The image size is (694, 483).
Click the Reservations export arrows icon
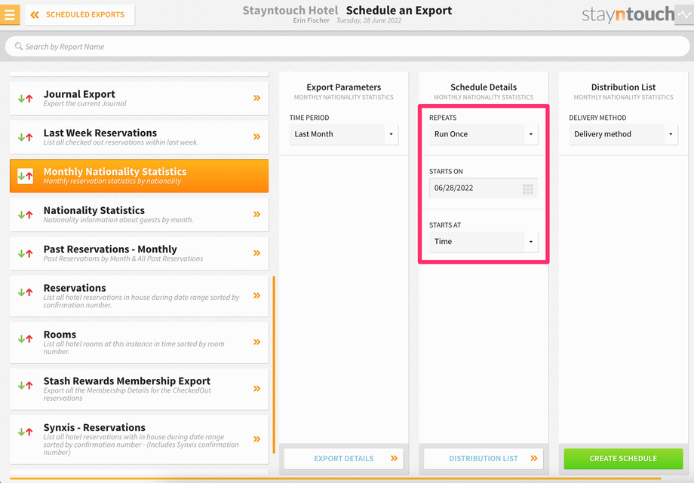tap(25, 292)
